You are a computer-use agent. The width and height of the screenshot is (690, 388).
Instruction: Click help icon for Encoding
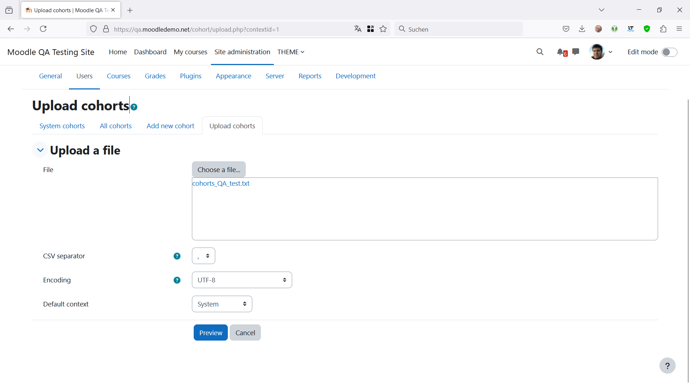(177, 280)
